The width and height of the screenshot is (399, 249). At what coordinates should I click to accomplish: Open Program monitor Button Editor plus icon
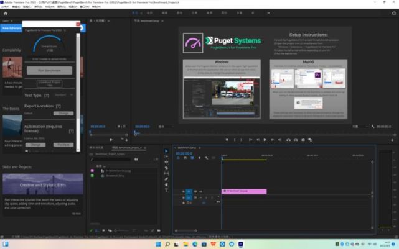[x=392, y=140]
